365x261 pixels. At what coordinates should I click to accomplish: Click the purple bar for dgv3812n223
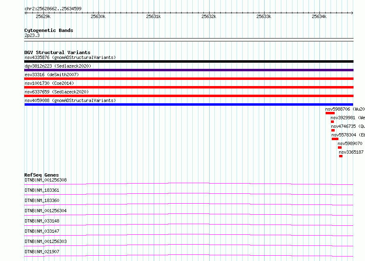coord(189,70)
